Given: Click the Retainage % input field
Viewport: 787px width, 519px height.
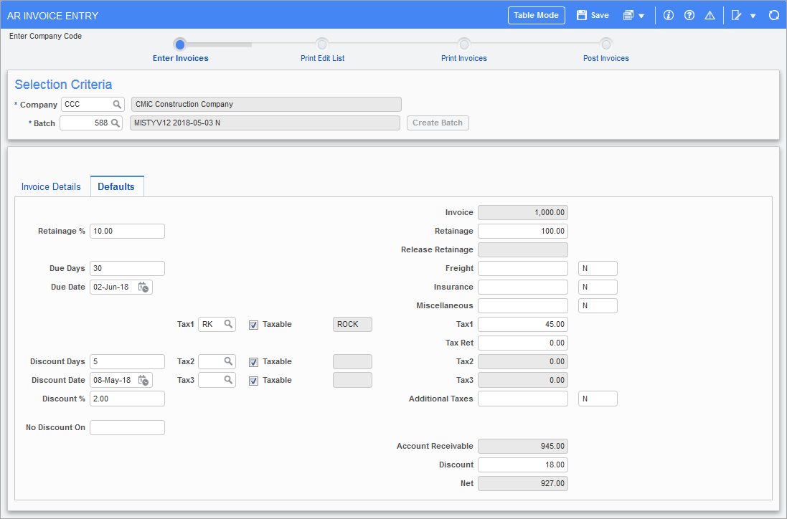Looking at the screenshot, I should (x=128, y=231).
